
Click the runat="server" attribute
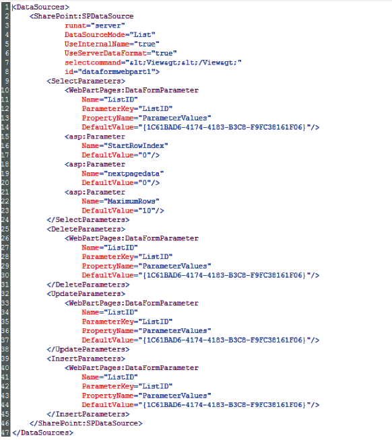95,26
